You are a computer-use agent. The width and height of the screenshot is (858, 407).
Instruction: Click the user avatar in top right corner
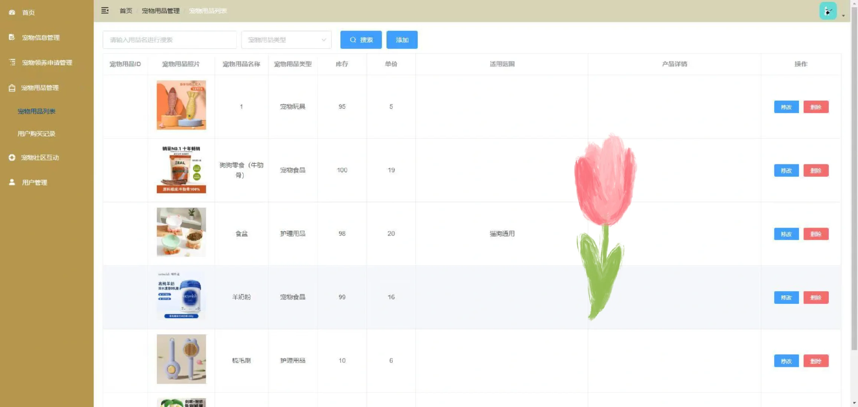828,11
